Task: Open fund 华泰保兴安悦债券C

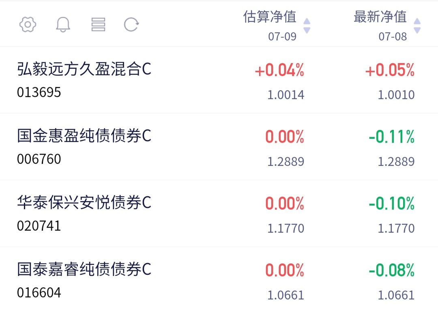Action: pyautogui.click(x=84, y=202)
